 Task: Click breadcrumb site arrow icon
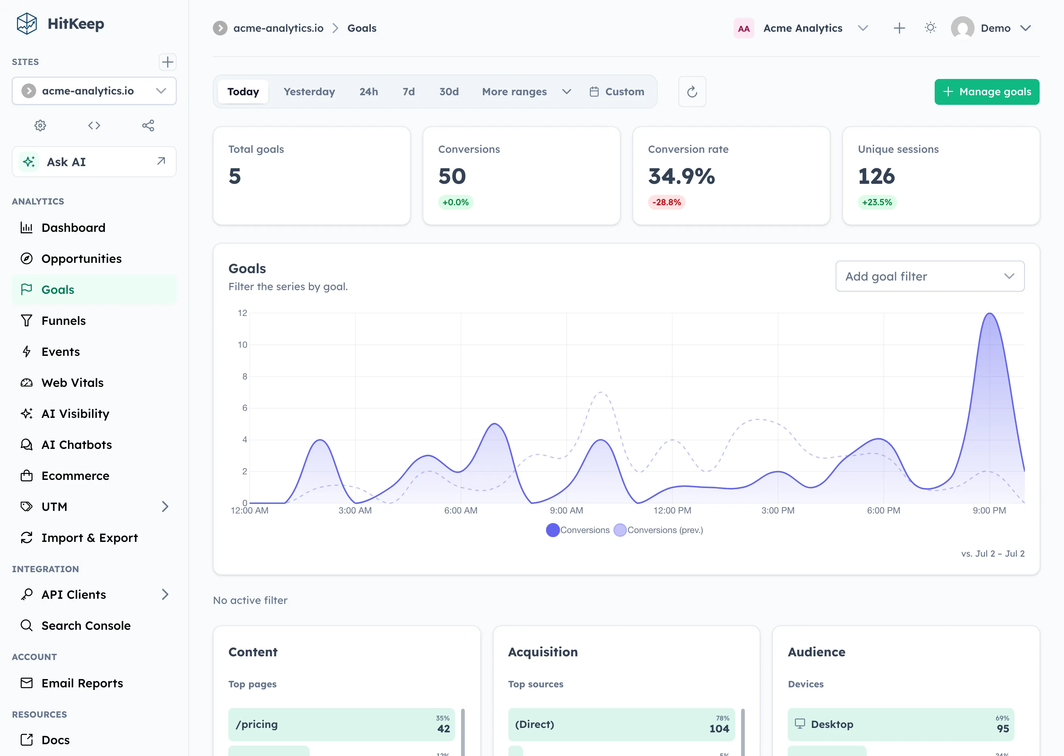click(x=220, y=28)
